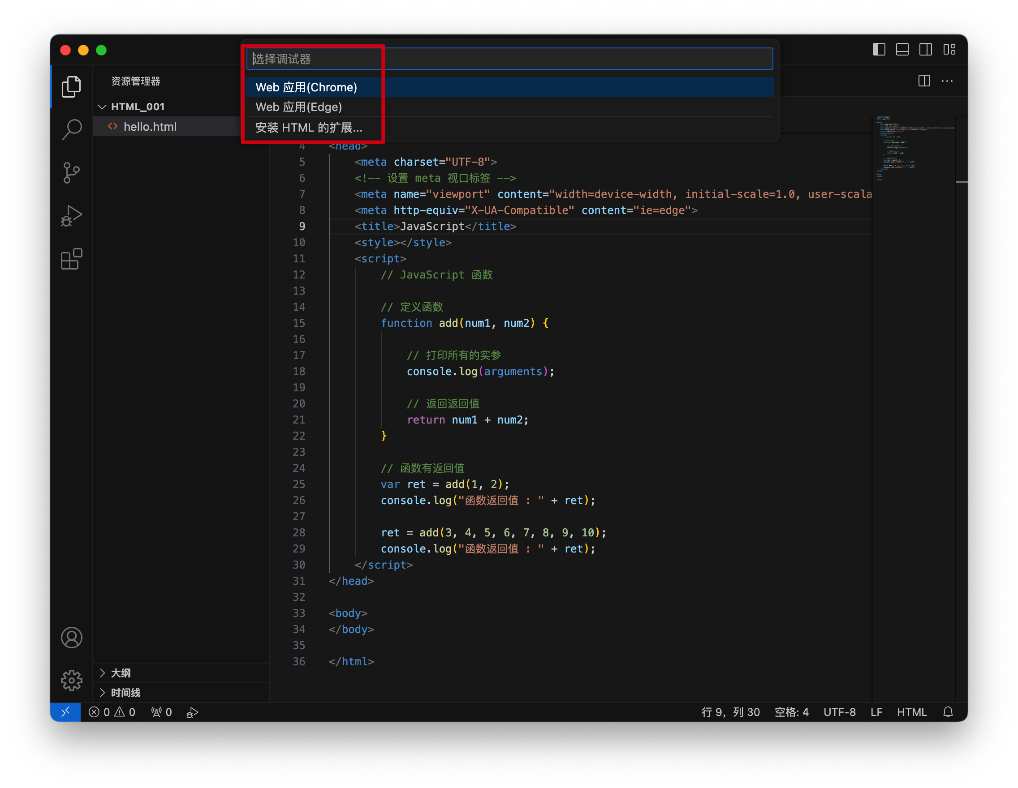Toggle the secondary side bar layout button
Screen dimensions: 1018x788
(926, 49)
